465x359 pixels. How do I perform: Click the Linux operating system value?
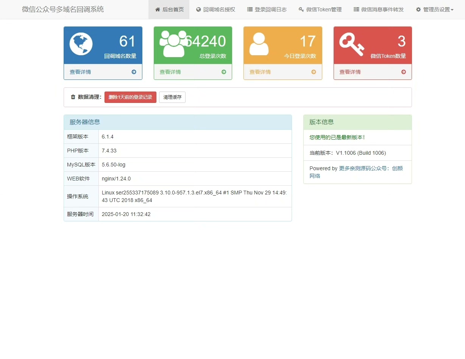coord(194,196)
